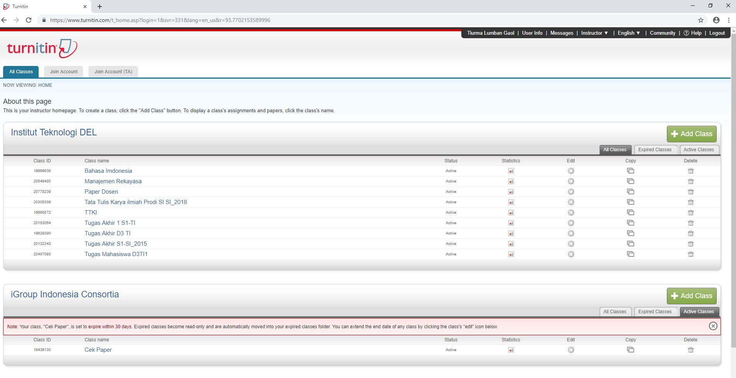Copy the Paper Dosen class
736x378 pixels.
[x=631, y=192]
